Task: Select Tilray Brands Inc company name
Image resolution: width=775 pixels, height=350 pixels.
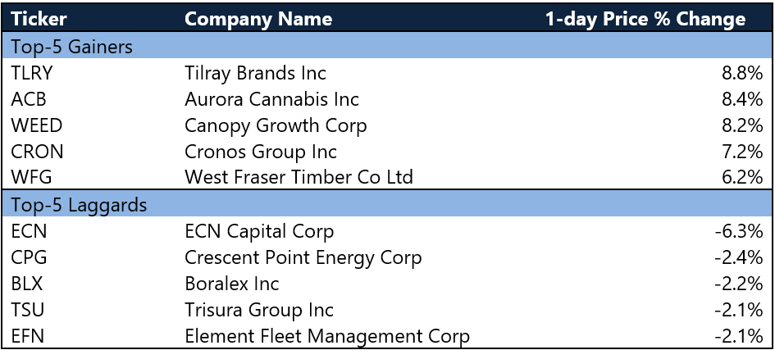Action: (x=256, y=74)
